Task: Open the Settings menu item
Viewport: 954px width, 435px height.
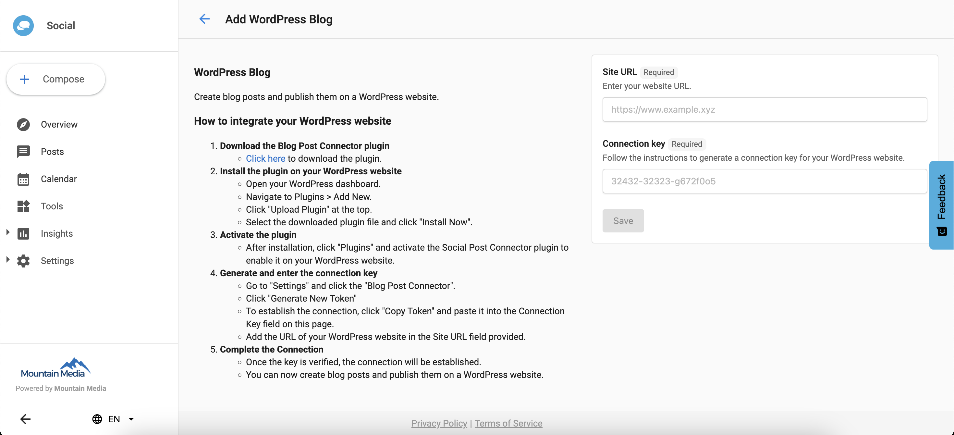Action: pyautogui.click(x=57, y=261)
